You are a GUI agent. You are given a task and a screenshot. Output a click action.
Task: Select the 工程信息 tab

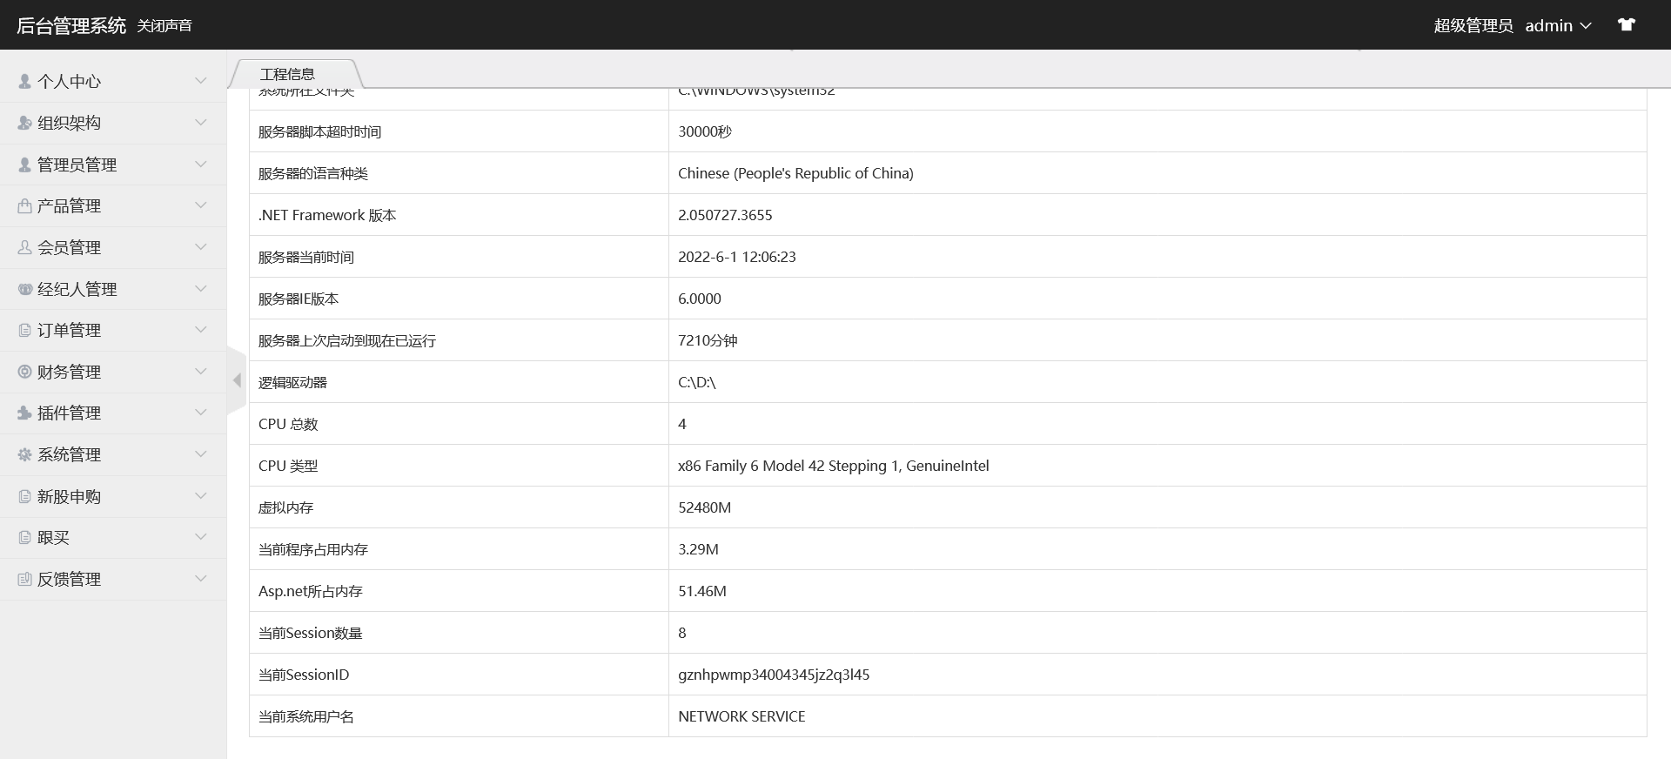(287, 74)
